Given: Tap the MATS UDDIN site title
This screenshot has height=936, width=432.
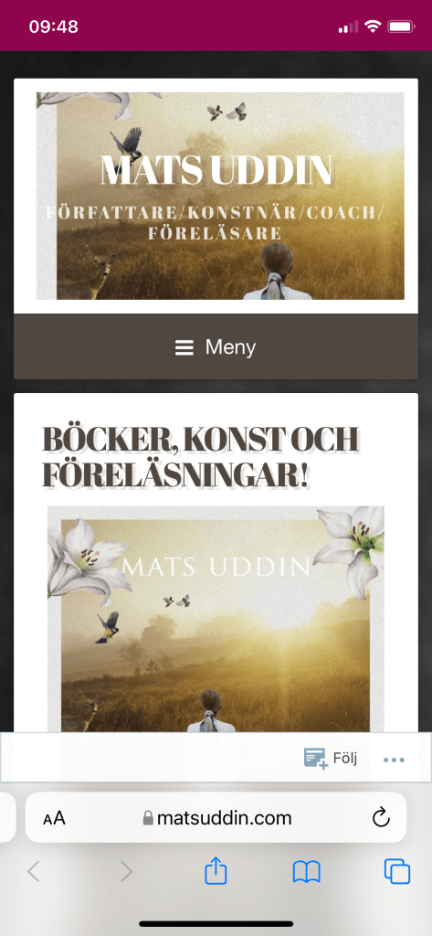Looking at the screenshot, I should (x=216, y=170).
